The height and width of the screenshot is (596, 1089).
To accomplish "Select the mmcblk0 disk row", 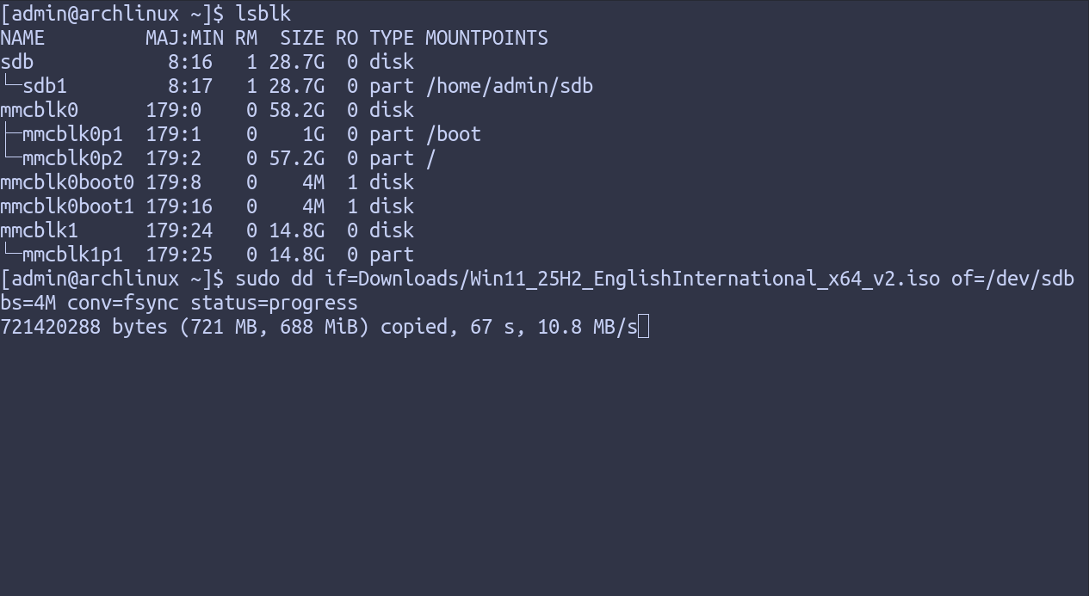I will 207,110.
